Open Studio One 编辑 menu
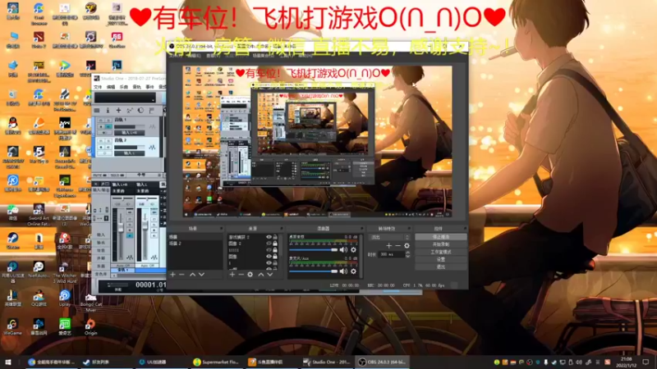 point(111,87)
